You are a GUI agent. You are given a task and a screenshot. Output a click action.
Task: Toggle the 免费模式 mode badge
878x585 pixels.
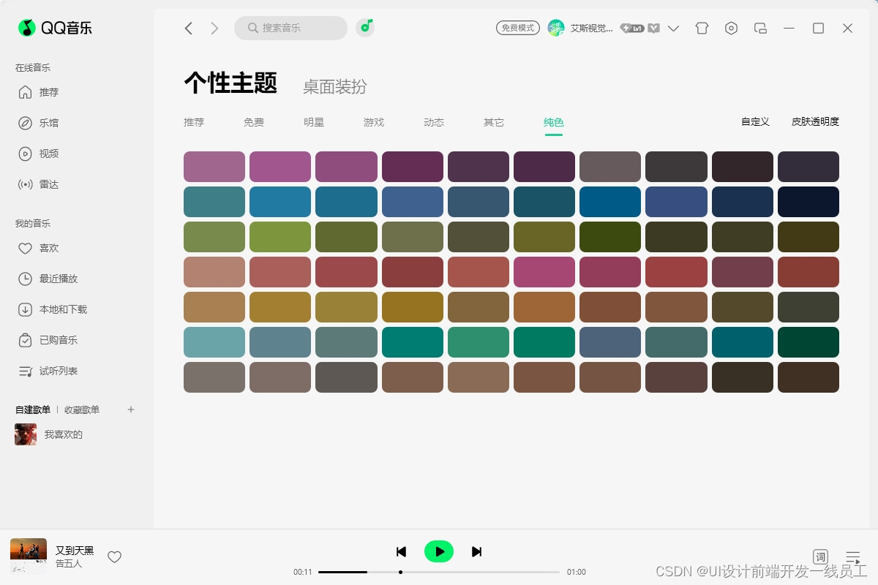pyautogui.click(x=518, y=28)
